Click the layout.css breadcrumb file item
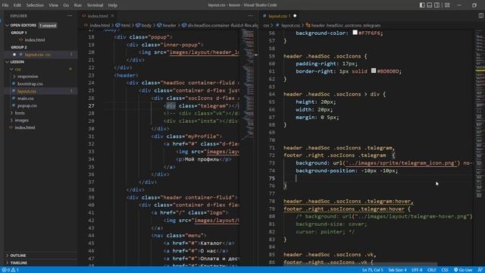The height and width of the screenshot is (273, 485). 288,25
